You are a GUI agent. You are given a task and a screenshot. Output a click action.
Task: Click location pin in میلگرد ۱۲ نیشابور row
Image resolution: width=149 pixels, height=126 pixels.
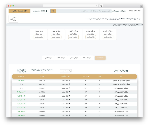69,88
